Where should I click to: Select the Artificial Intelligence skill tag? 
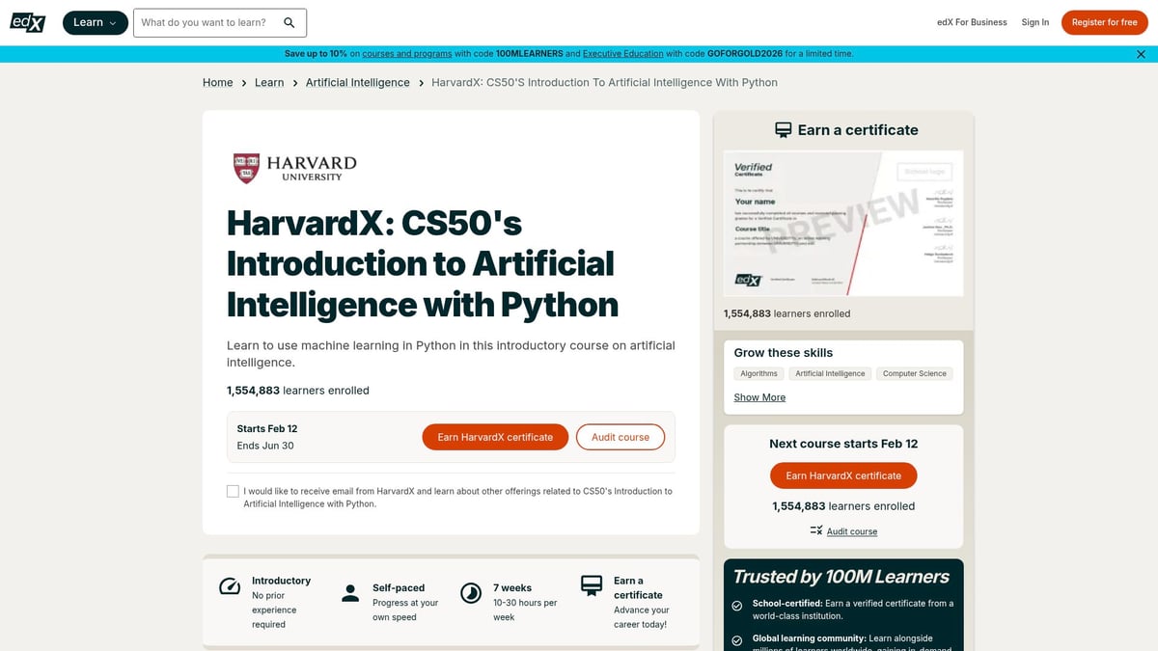[830, 373]
